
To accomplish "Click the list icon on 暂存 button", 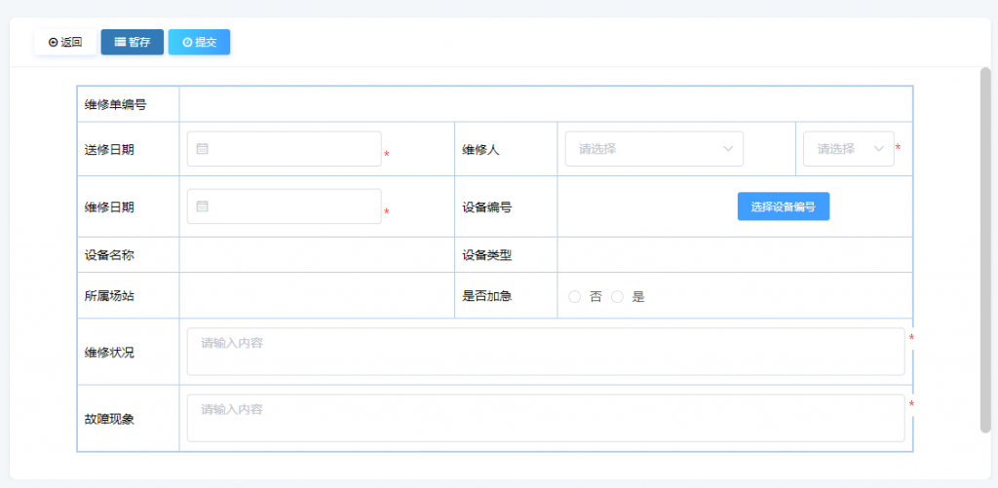I will pyautogui.click(x=120, y=42).
